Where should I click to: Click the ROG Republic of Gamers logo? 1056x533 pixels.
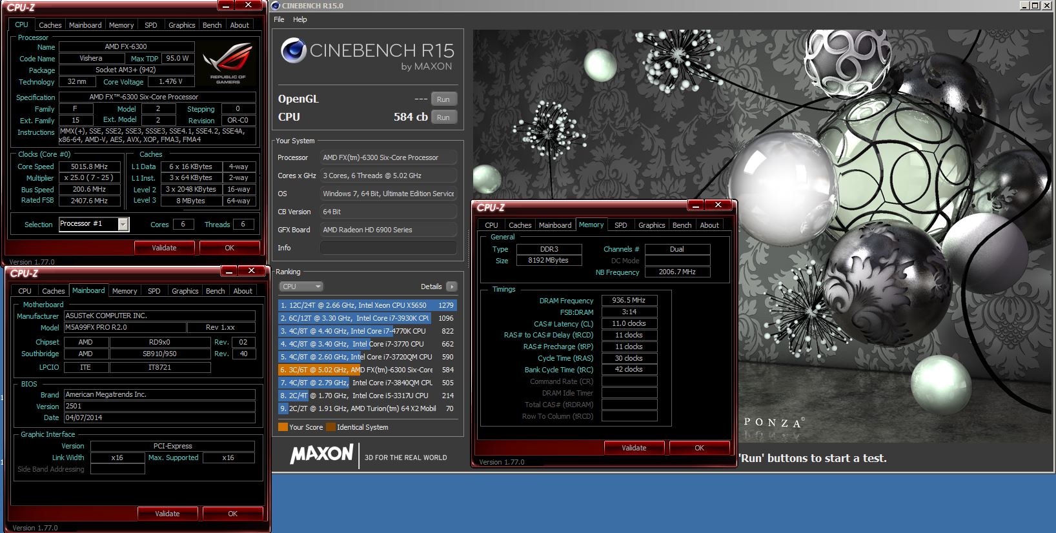coord(227,63)
